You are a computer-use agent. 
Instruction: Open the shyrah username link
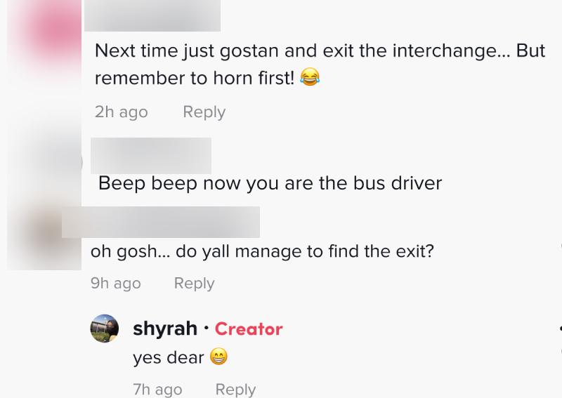[x=165, y=329]
